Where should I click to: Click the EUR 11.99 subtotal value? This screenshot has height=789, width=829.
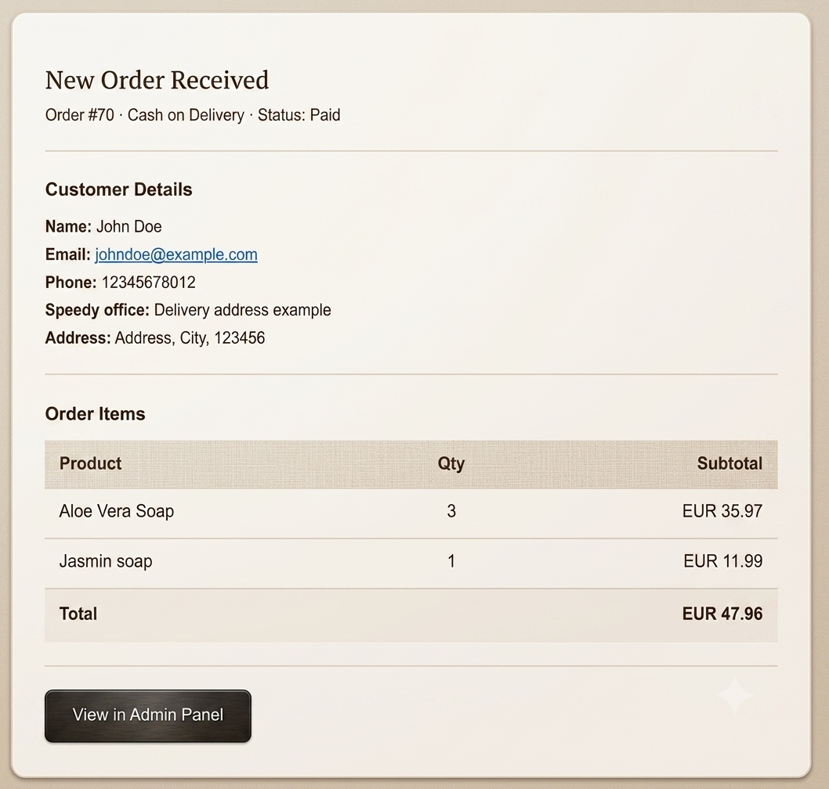point(722,561)
